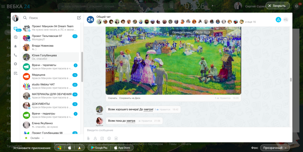Open studio Webka ЧАТ

click(x=50, y=86)
